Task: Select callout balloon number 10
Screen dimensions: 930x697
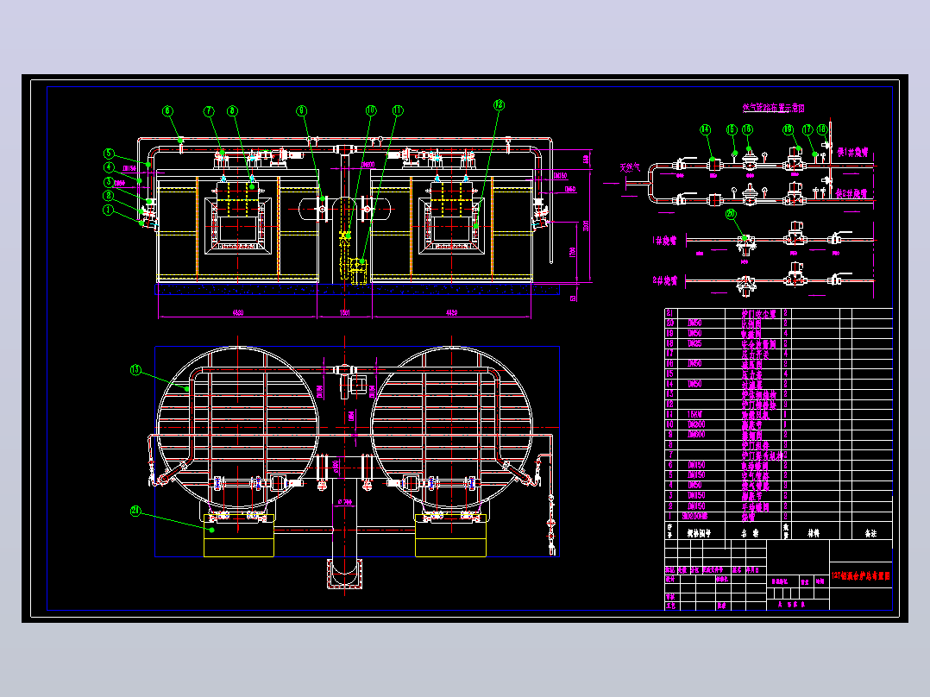Action: [371, 110]
